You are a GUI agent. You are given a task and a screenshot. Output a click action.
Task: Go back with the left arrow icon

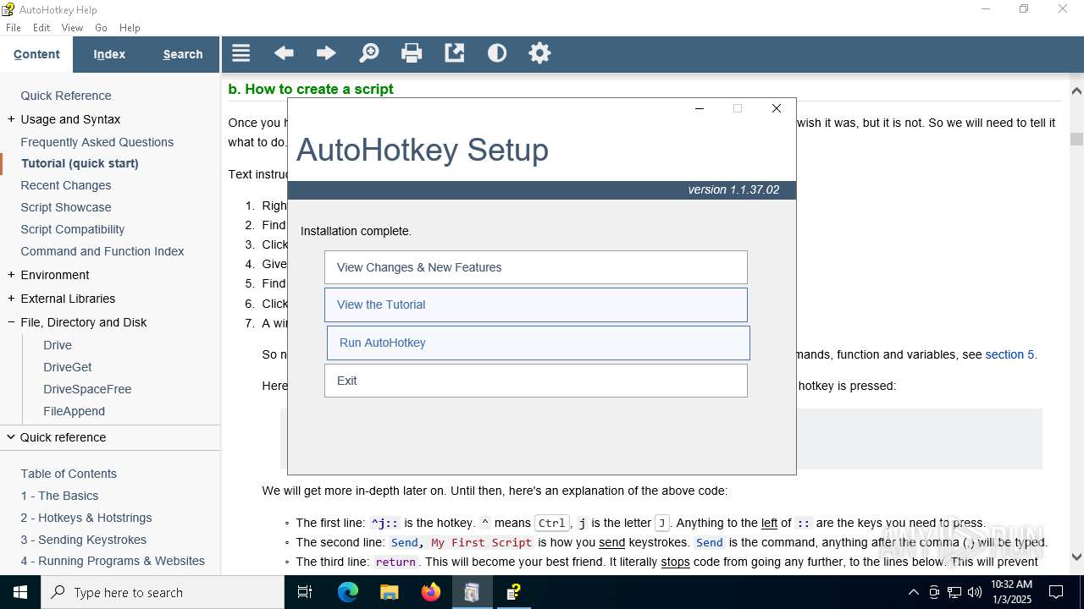(284, 53)
